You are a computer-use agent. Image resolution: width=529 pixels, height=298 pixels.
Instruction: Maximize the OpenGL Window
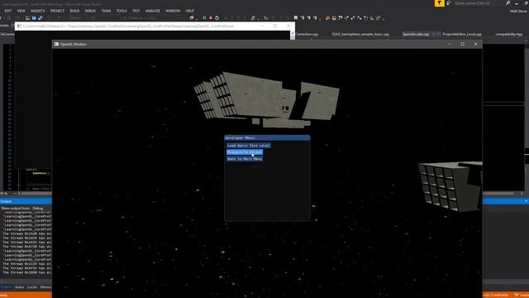[x=463, y=44]
